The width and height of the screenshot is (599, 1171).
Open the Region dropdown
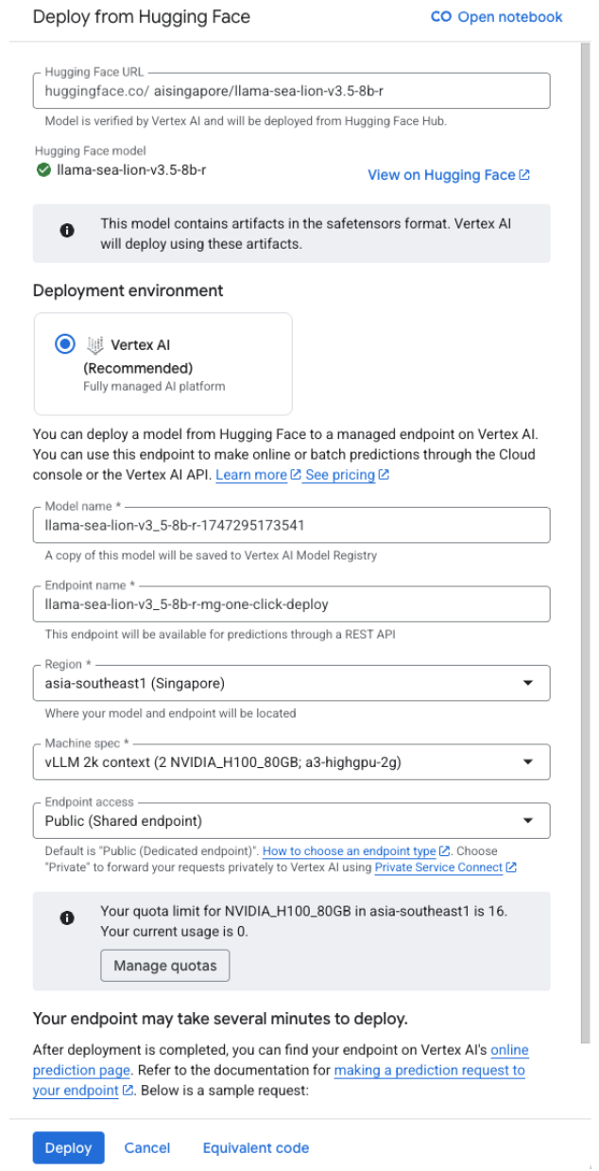[528, 683]
